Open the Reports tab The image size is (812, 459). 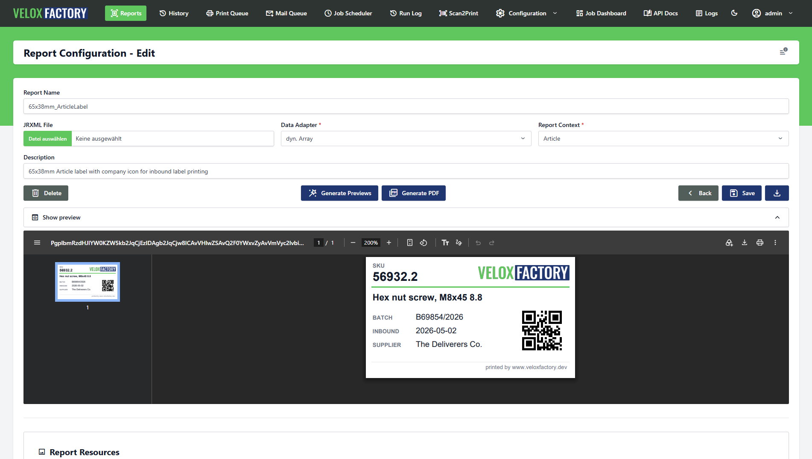point(126,13)
